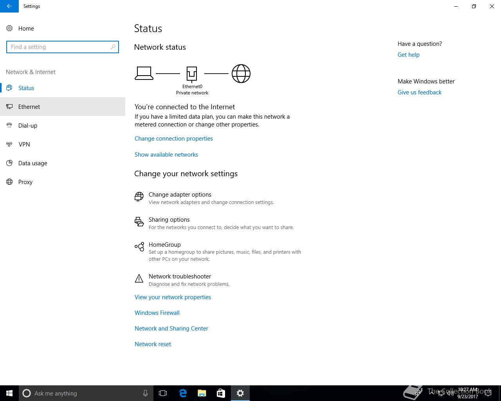Click Show available networks link

[166, 155]
